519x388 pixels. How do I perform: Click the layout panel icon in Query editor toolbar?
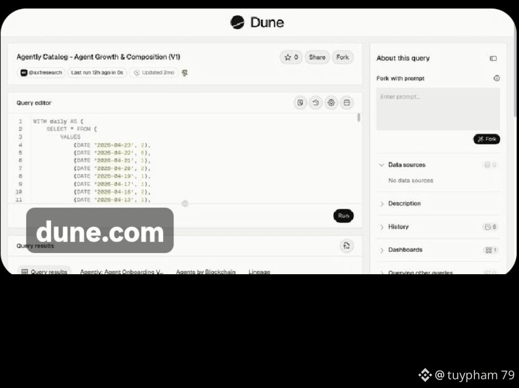347,103
